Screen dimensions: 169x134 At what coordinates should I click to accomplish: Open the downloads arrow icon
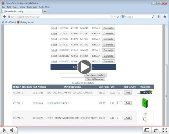pos(159,17)
